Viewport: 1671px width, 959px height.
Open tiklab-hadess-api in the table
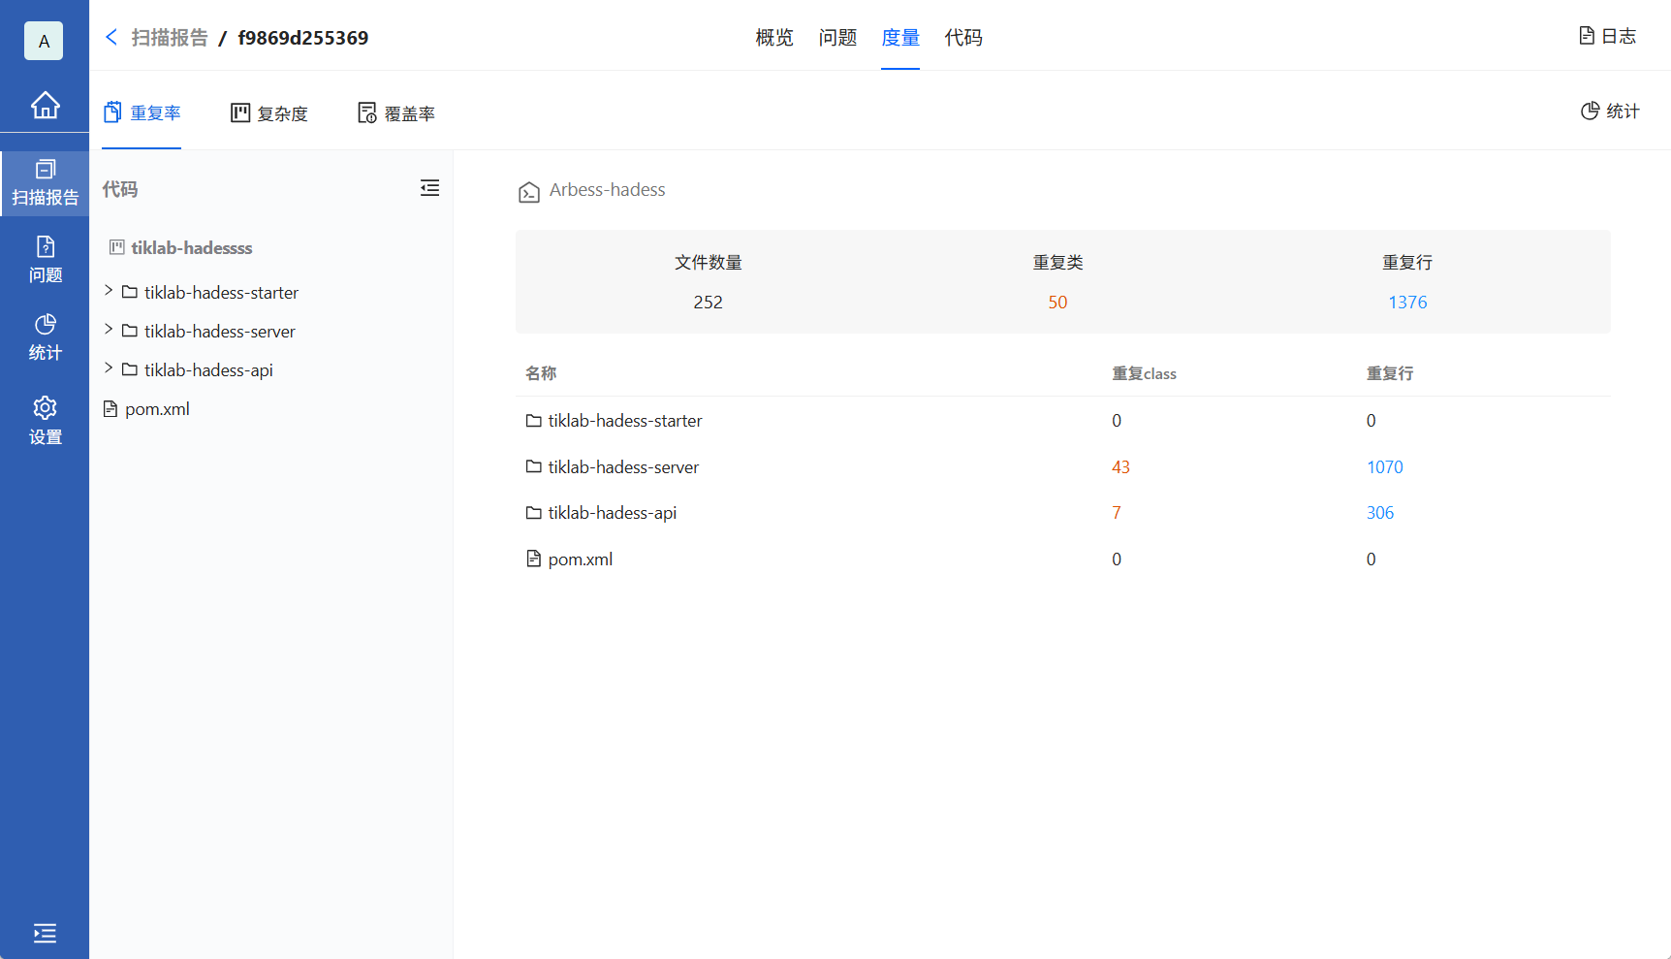click(613, 512)
